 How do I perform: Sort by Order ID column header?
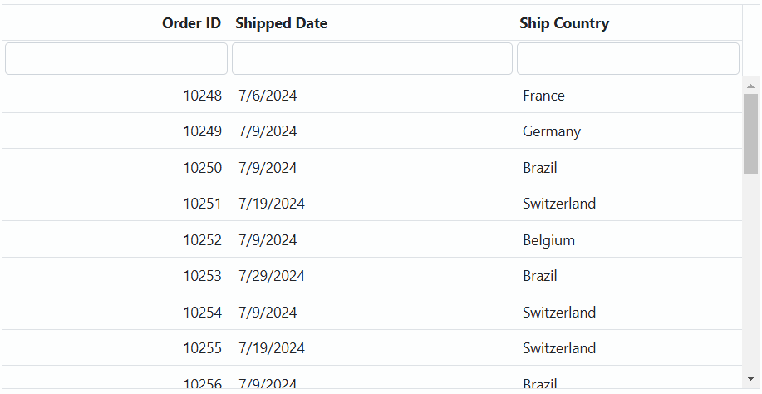pyautogui.click(x=191, y=23)
